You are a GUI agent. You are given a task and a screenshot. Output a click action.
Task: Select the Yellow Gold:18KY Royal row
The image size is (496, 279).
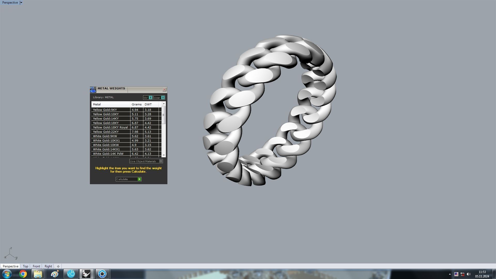127,127
